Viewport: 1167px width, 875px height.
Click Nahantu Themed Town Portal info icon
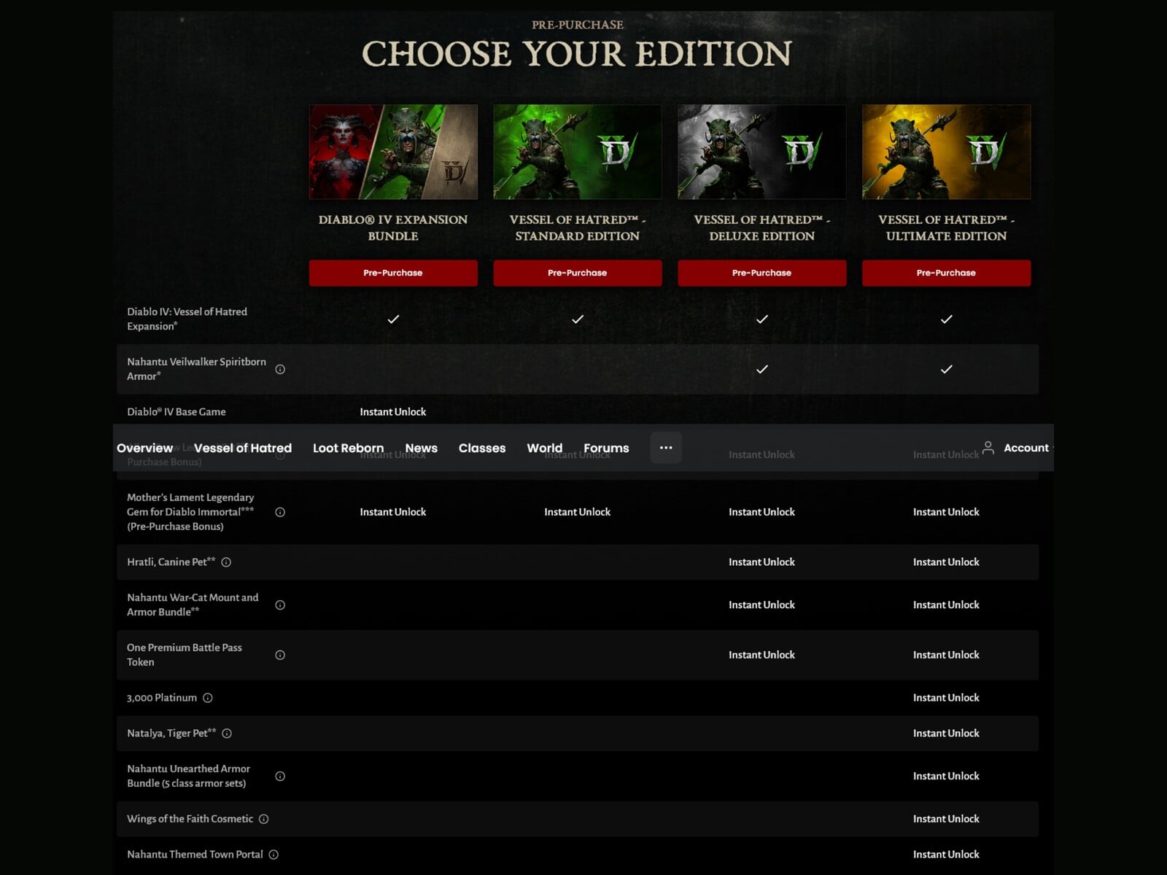[274, 855]
